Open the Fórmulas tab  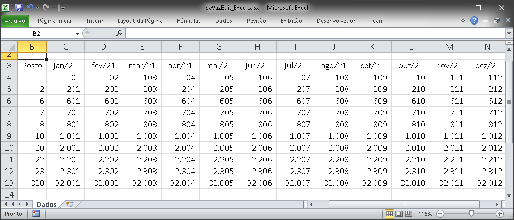pos(189,21)
